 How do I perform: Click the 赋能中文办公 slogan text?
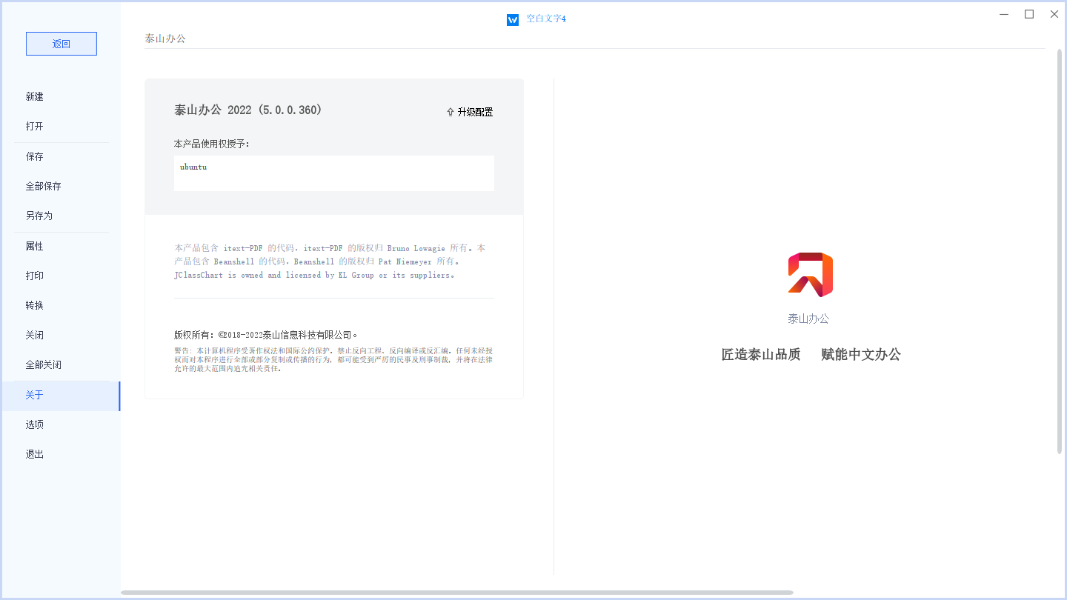[x=861, y=354]
